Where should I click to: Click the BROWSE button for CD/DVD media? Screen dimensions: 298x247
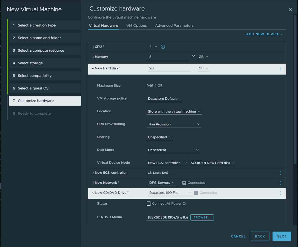pos(202,217)
